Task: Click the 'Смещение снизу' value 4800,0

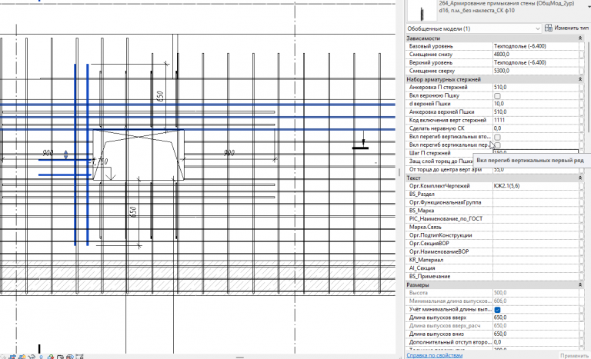Action: point(536,55)
